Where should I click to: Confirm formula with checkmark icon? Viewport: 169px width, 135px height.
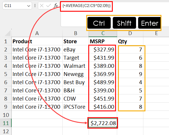48,6
